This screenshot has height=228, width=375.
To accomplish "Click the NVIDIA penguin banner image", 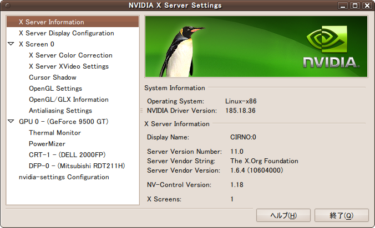I will point(256,46).
